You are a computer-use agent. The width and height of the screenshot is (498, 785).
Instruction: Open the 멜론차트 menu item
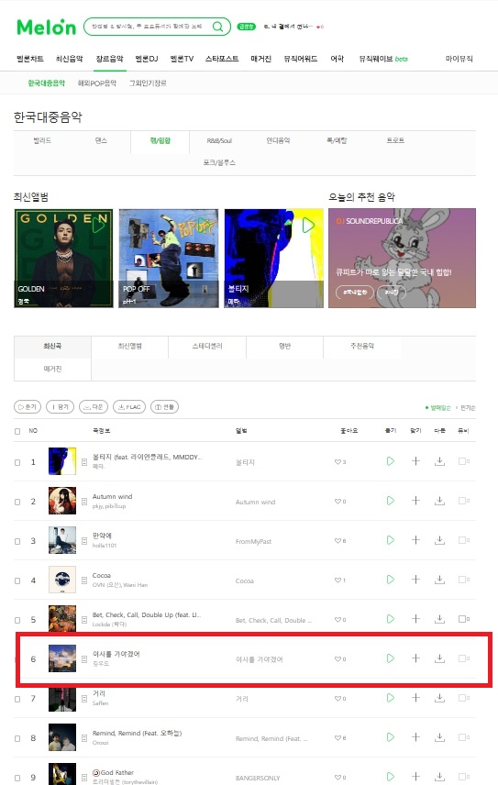pos(30,59)
